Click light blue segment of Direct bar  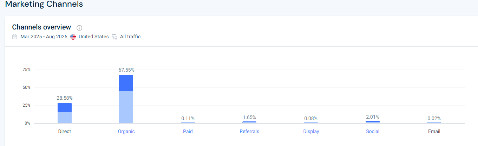point(65,118)
